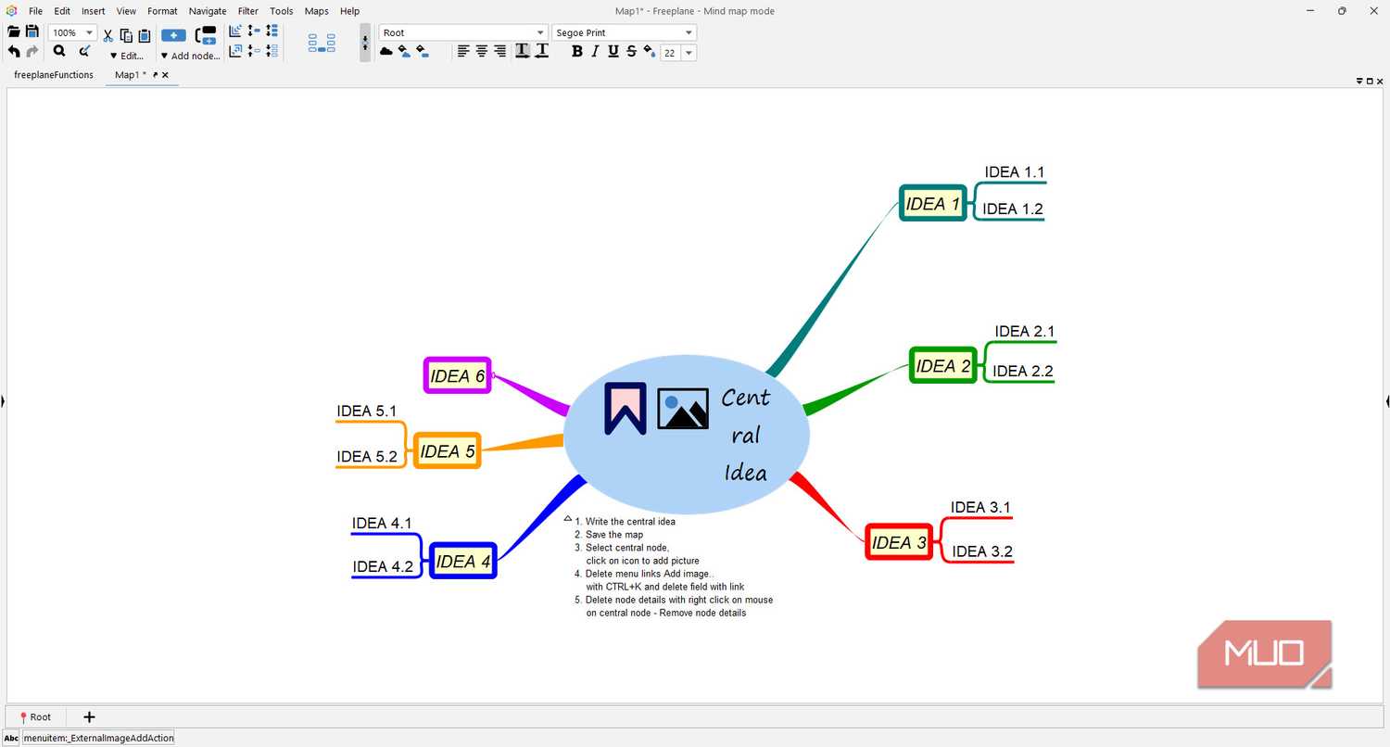Expand the left side panel arrow
This screenshot has height=747, width=1390.
[3, 401]
